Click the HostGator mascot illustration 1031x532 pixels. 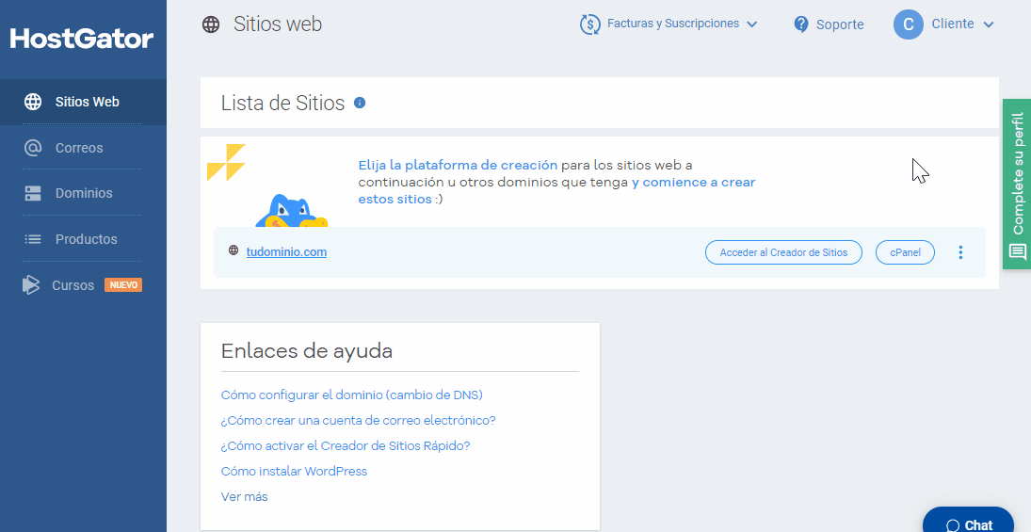click(291, 210)
